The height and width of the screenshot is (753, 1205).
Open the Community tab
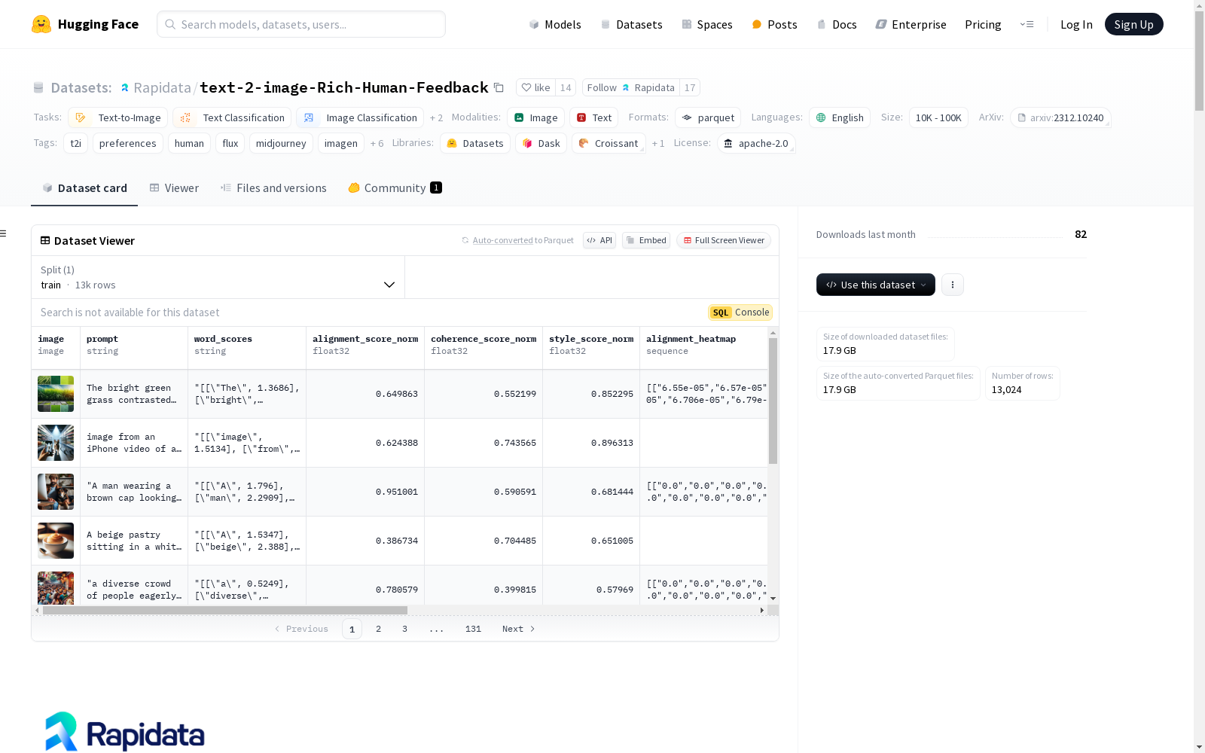395,188
